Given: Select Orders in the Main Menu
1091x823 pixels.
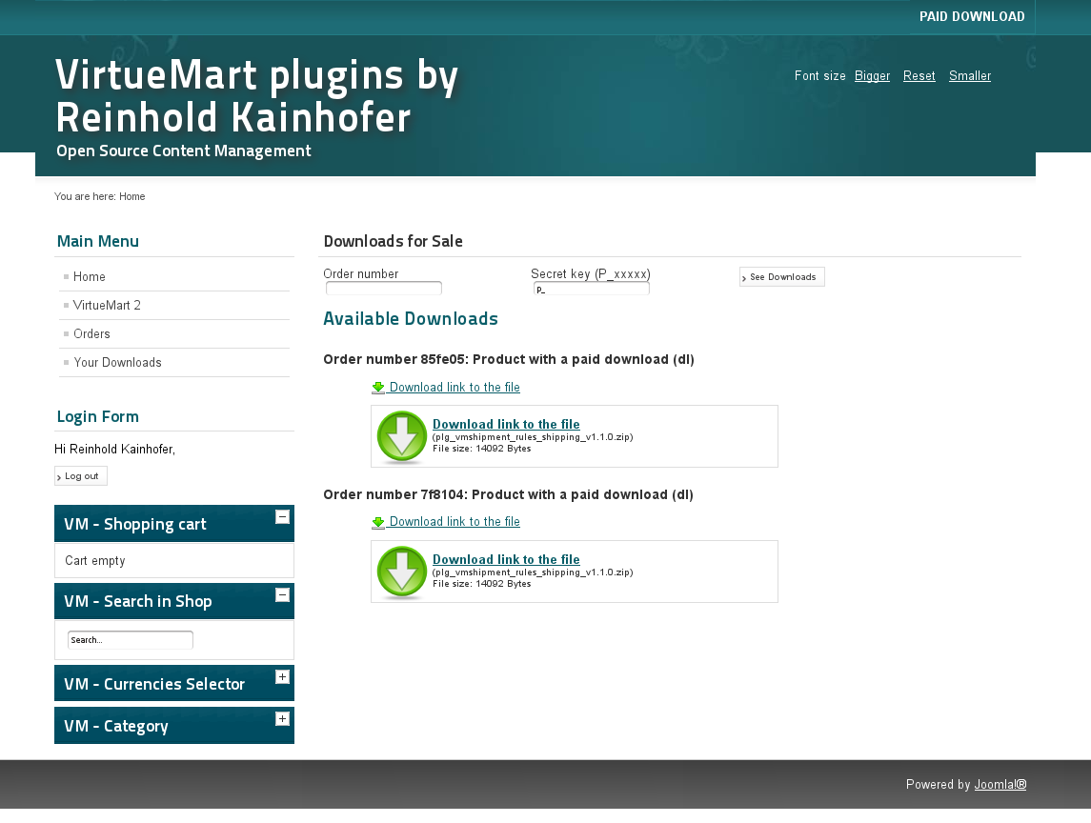Looking at the screenshot, I should tap(91, 334).
